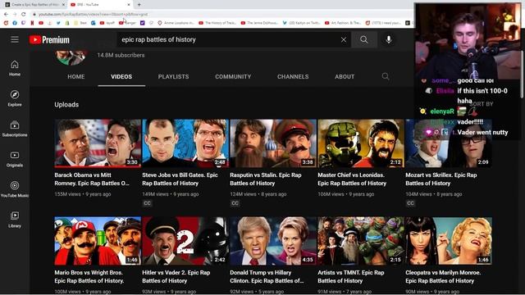Image resolution: width=525 pixels, height=295 pixels.
Task: Open Library in the sidebar
Action: 15,220
